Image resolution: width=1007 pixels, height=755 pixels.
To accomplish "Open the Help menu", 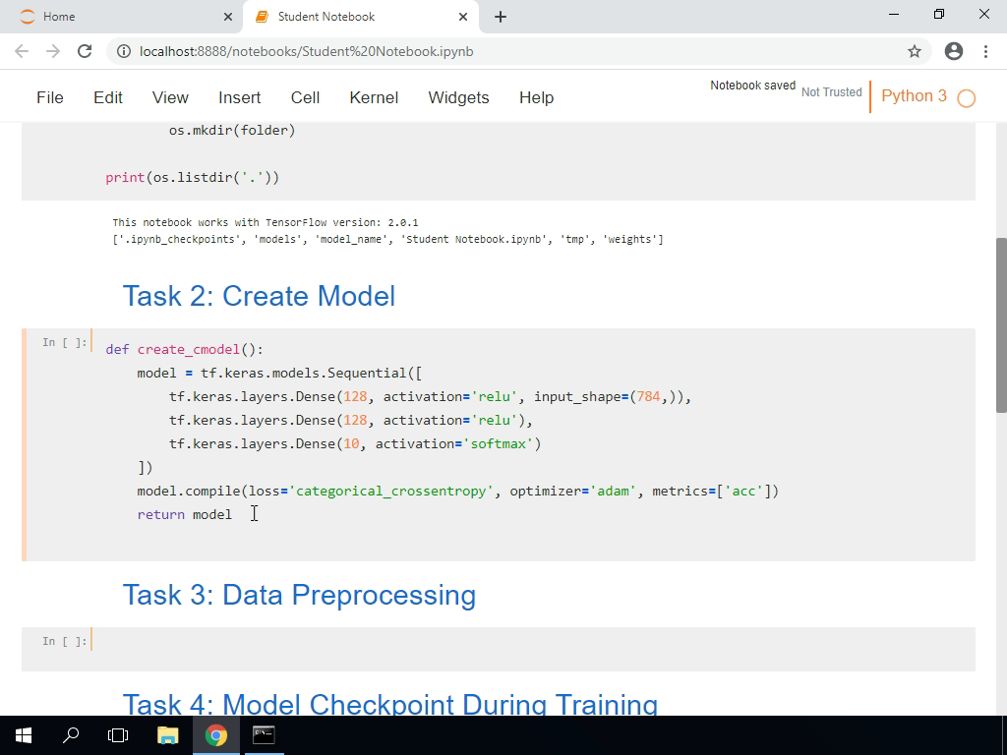I will (x=536, y=97).
